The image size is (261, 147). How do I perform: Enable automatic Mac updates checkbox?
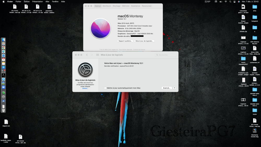click(105, 88)
